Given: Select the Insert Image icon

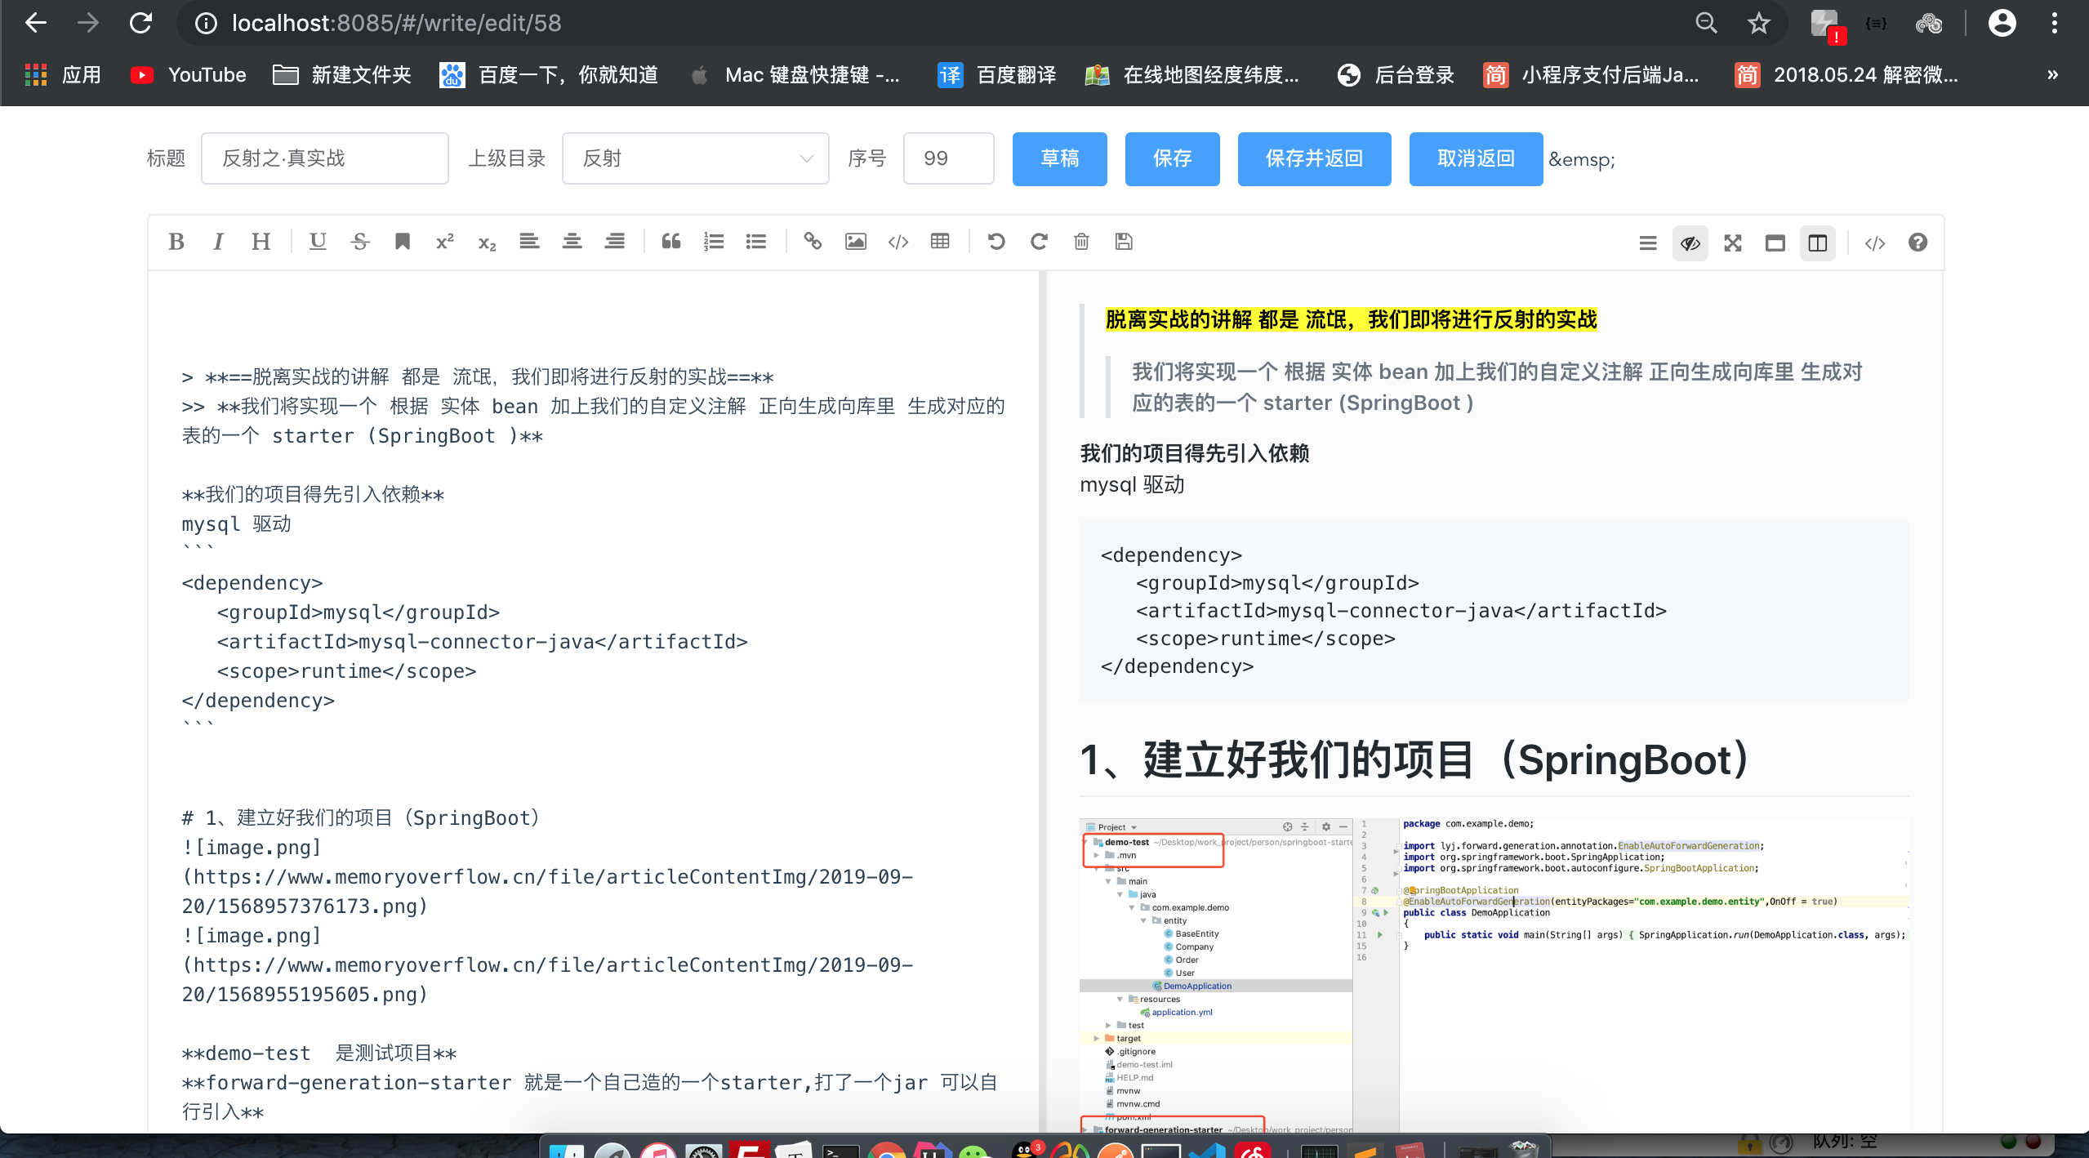Looking at the screenshot, I should [856, 241].
